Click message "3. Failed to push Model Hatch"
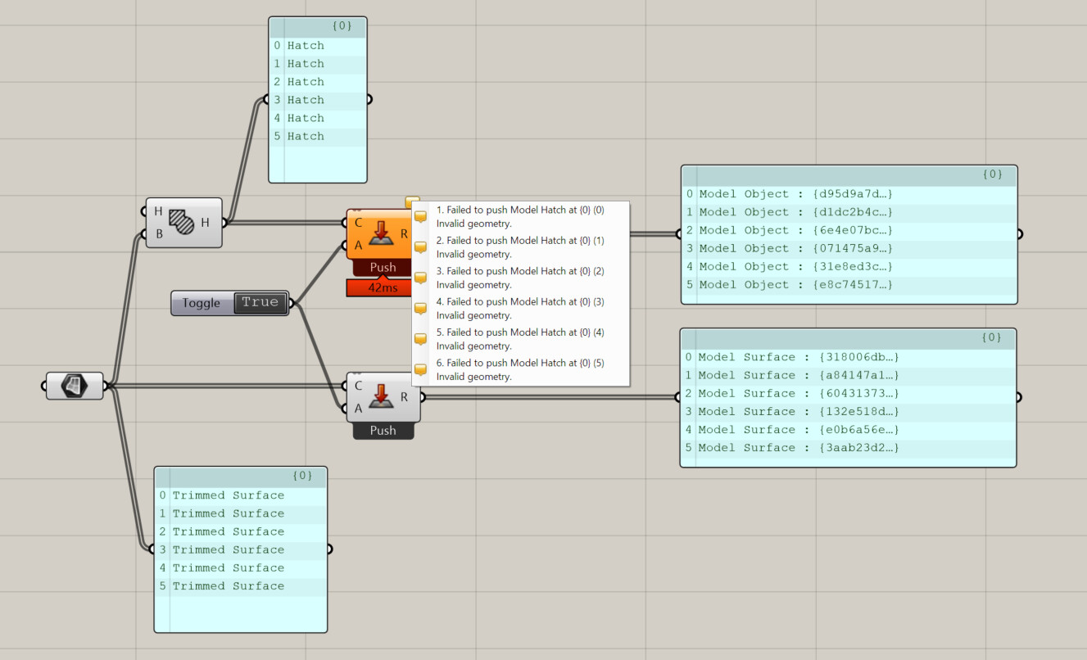The width and height of the screenshot is (1087, 660). pos(521,278)
